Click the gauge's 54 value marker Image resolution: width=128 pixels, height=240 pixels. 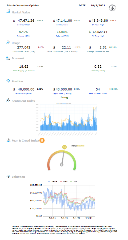coord(64,147)
